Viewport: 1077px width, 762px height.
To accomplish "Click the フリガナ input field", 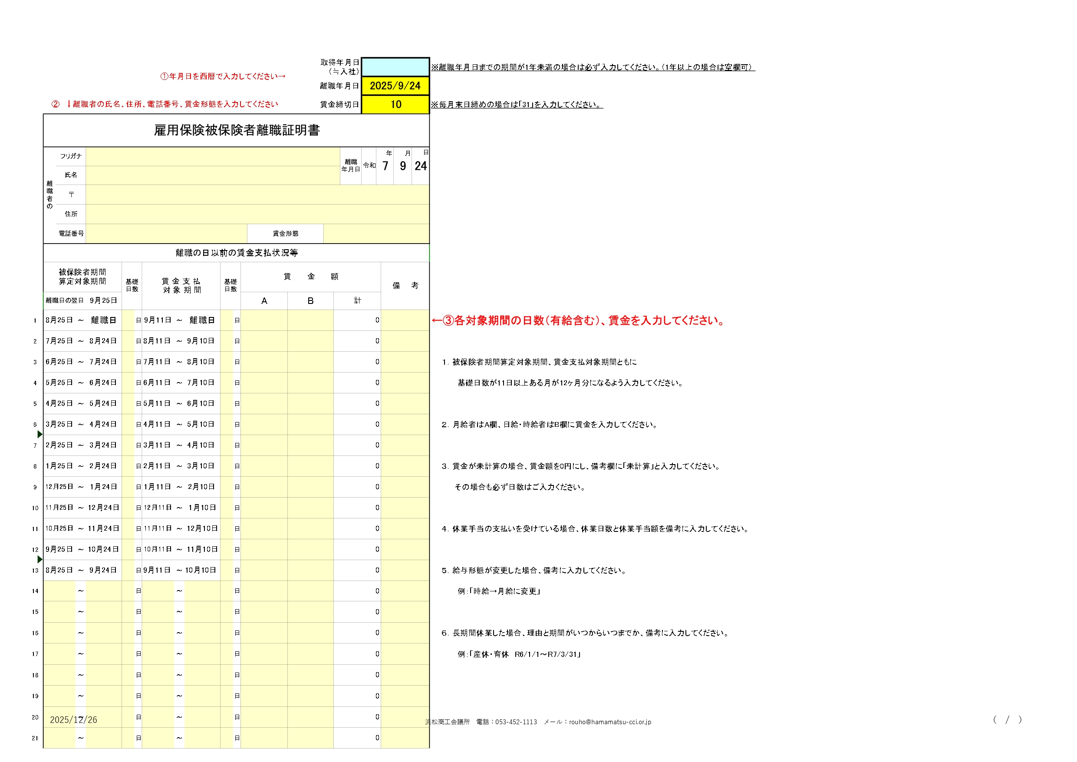I will (213, 156).
